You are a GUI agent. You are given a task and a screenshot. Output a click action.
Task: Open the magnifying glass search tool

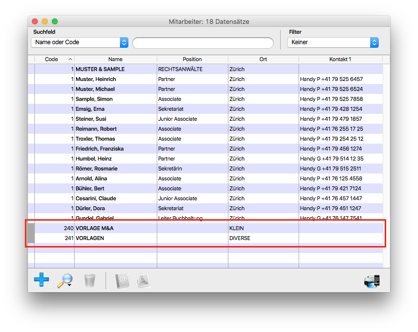click(x=65, y=281)
